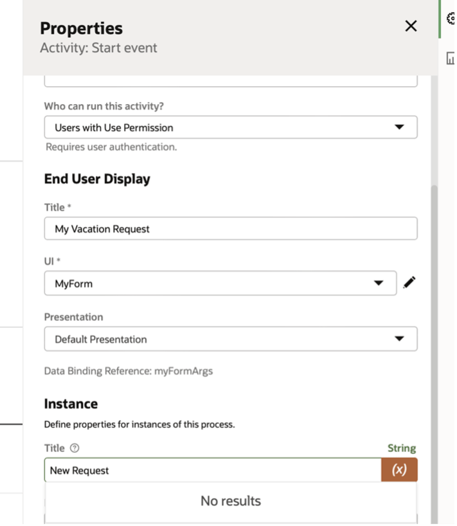Expand the "Who can run this activity?" dropdown
This screenshot has width=457, height=526.
pos(230,127)
